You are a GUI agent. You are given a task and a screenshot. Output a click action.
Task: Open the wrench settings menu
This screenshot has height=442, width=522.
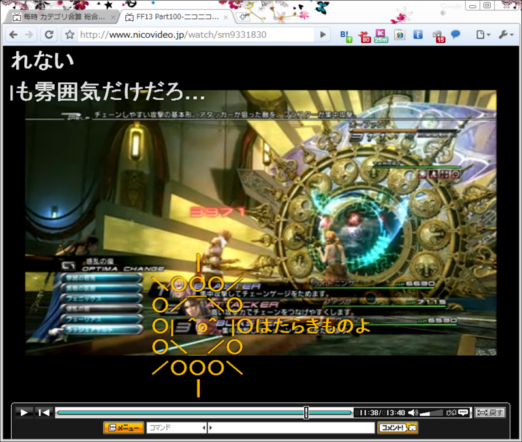(506, 35)
